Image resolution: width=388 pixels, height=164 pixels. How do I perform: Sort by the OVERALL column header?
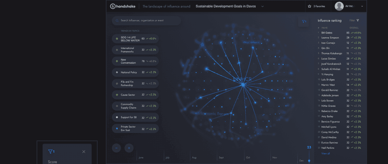pyautogui.click(x=354, y=28)
